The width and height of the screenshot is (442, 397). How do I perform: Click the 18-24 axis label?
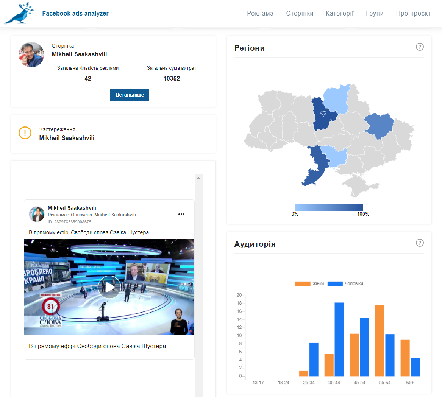pos(283,382)
